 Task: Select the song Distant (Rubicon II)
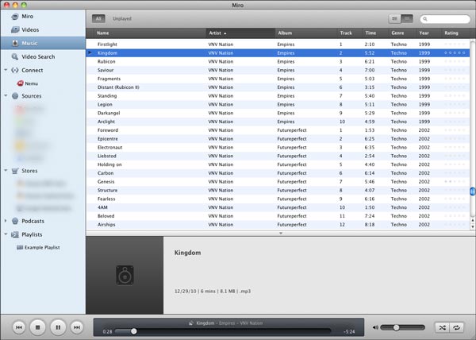click(x=278, y=87)
